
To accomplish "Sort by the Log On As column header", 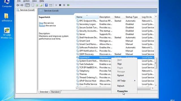I will coord(148,17).
